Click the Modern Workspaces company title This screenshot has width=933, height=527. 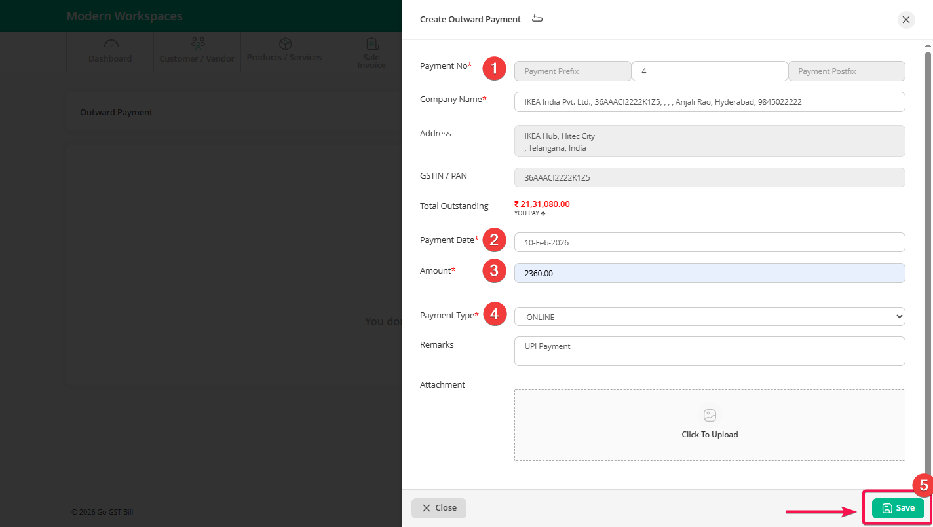[x=124, y=16]
